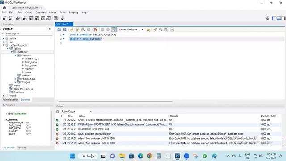
Task: Open the Database menu
Action: 41,13
